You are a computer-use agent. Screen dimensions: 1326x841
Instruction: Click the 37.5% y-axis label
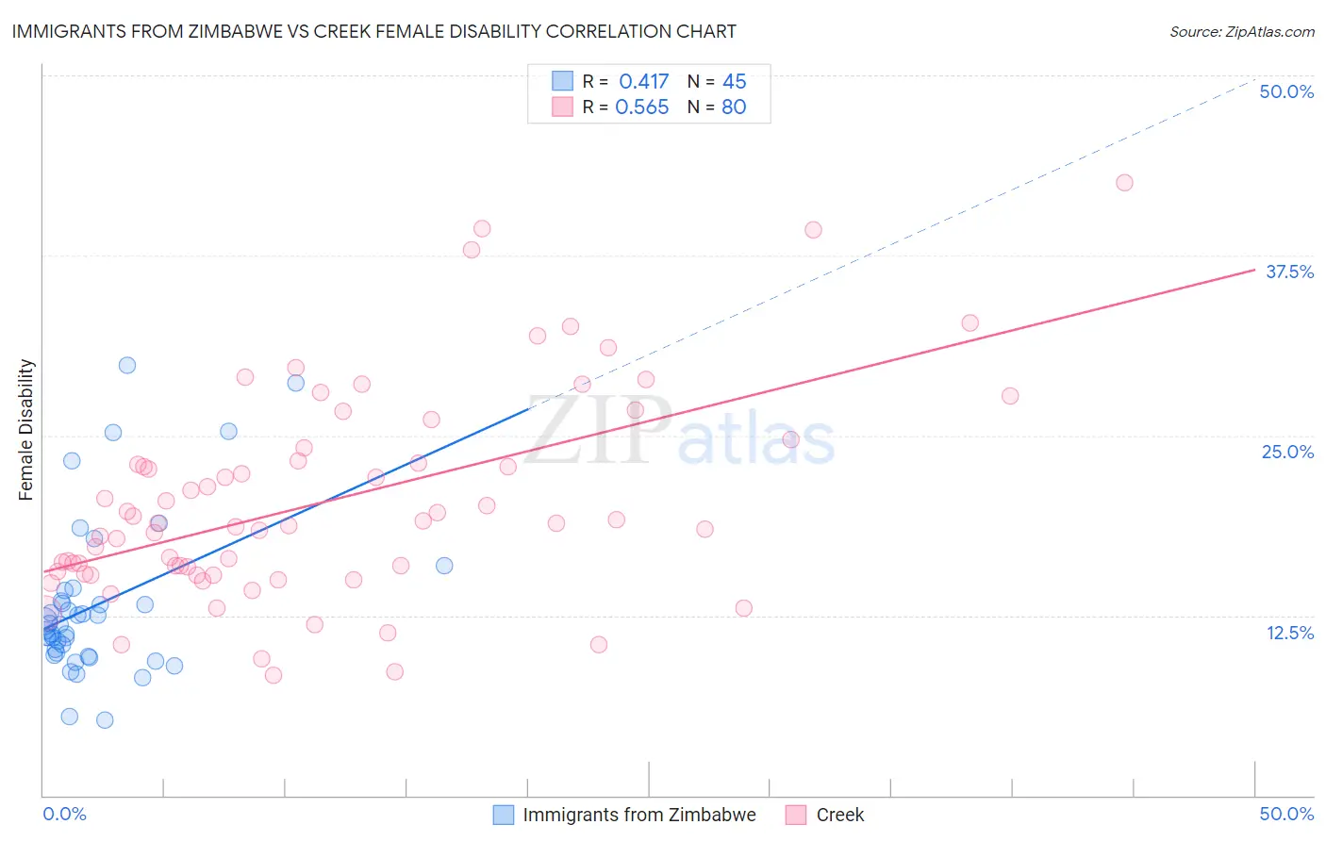click(x=1289, y=272)
